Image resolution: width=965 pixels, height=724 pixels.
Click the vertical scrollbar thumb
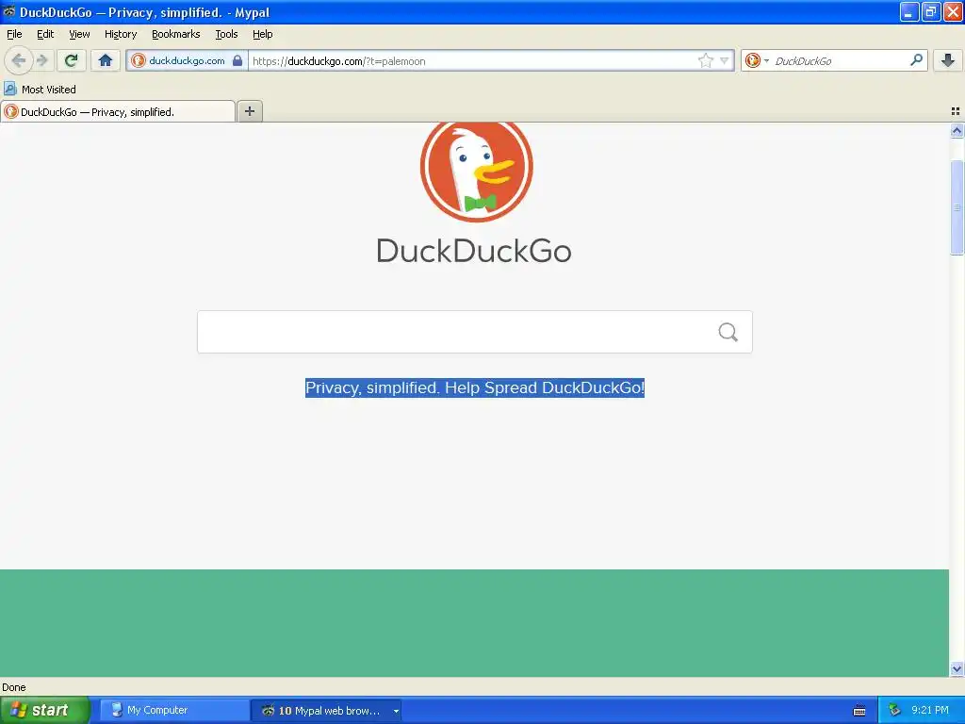pos(957,207)
